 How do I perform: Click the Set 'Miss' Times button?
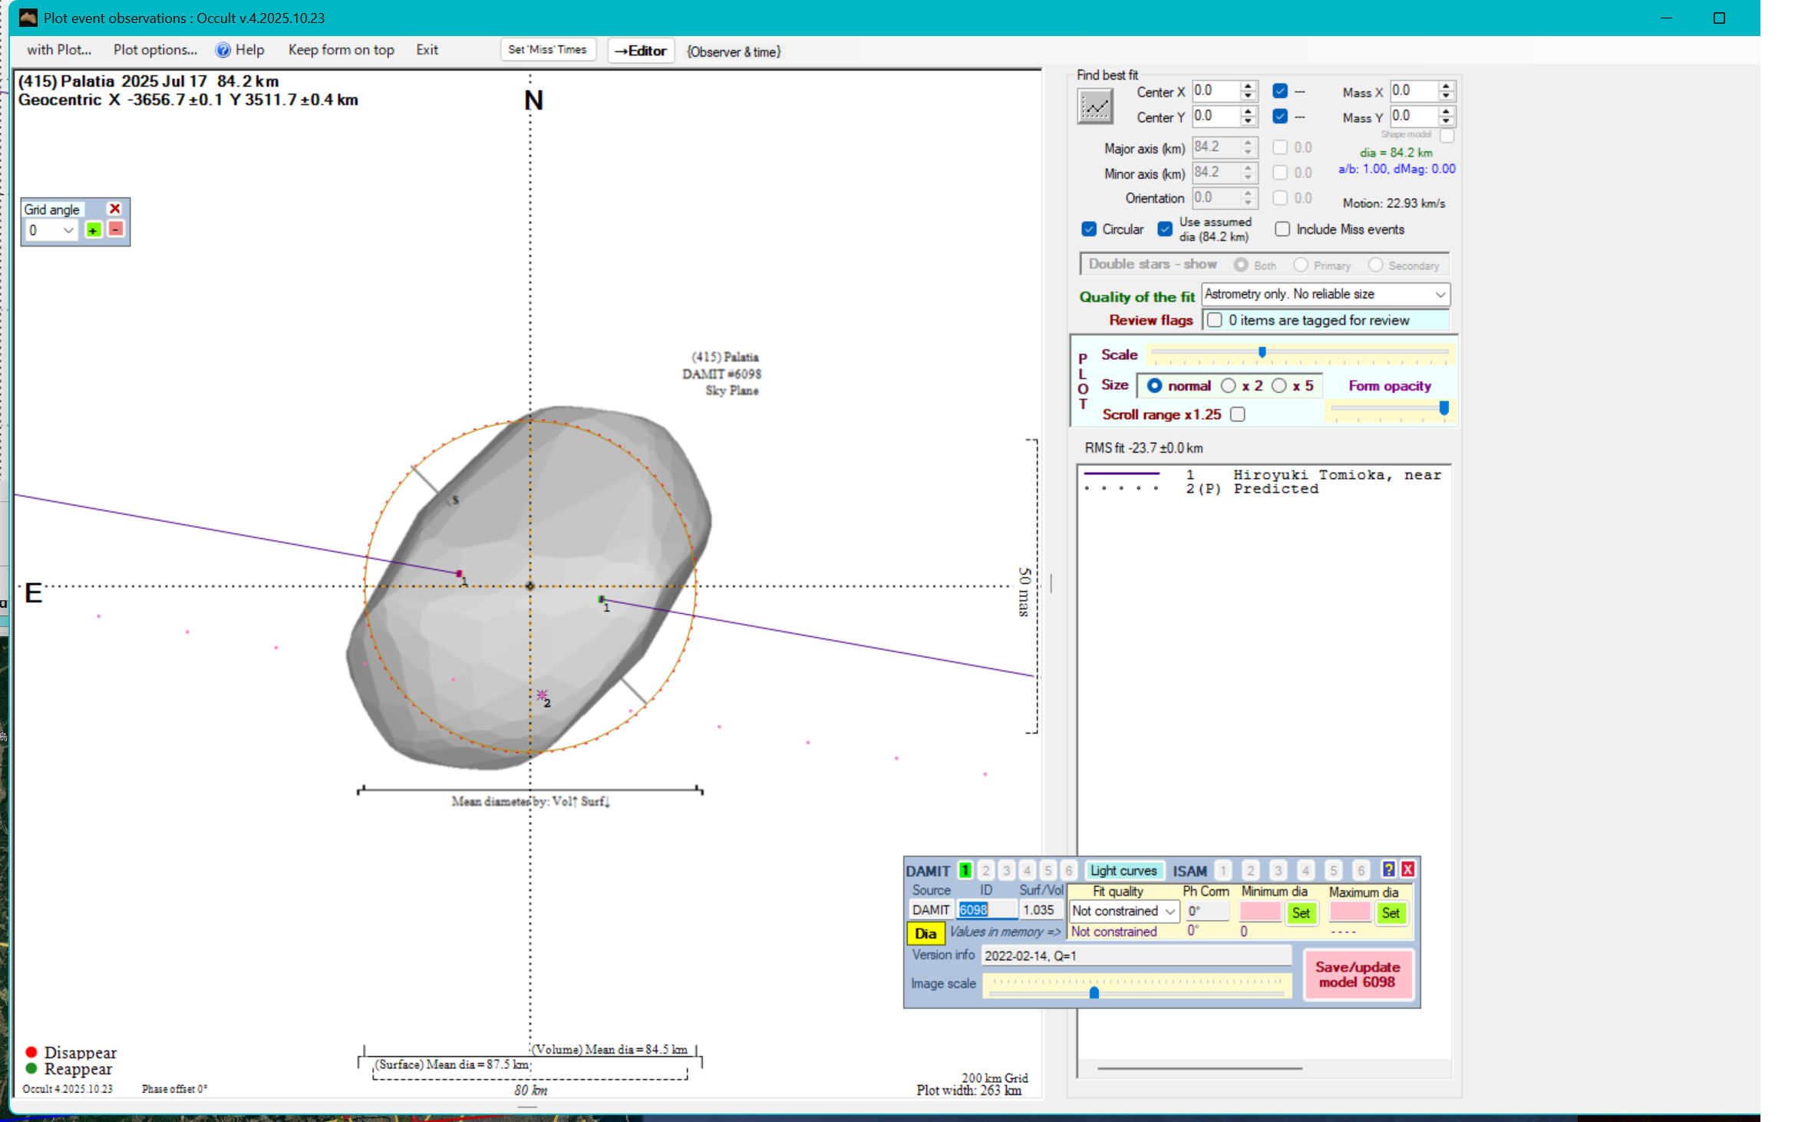click(x=547, y=50)
